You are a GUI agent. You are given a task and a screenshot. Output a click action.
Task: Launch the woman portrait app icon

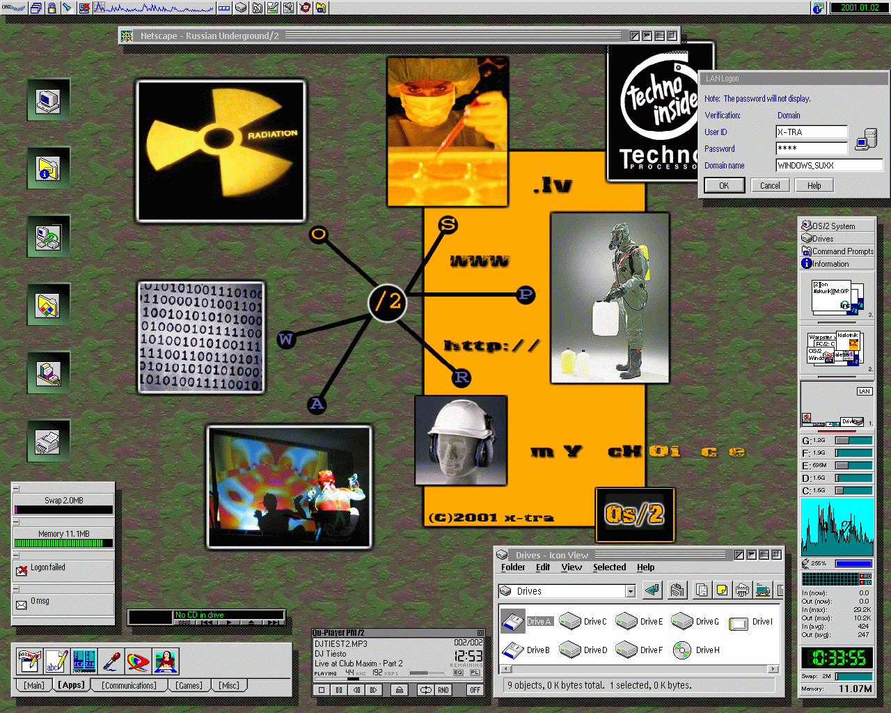[x=166, y=661]
